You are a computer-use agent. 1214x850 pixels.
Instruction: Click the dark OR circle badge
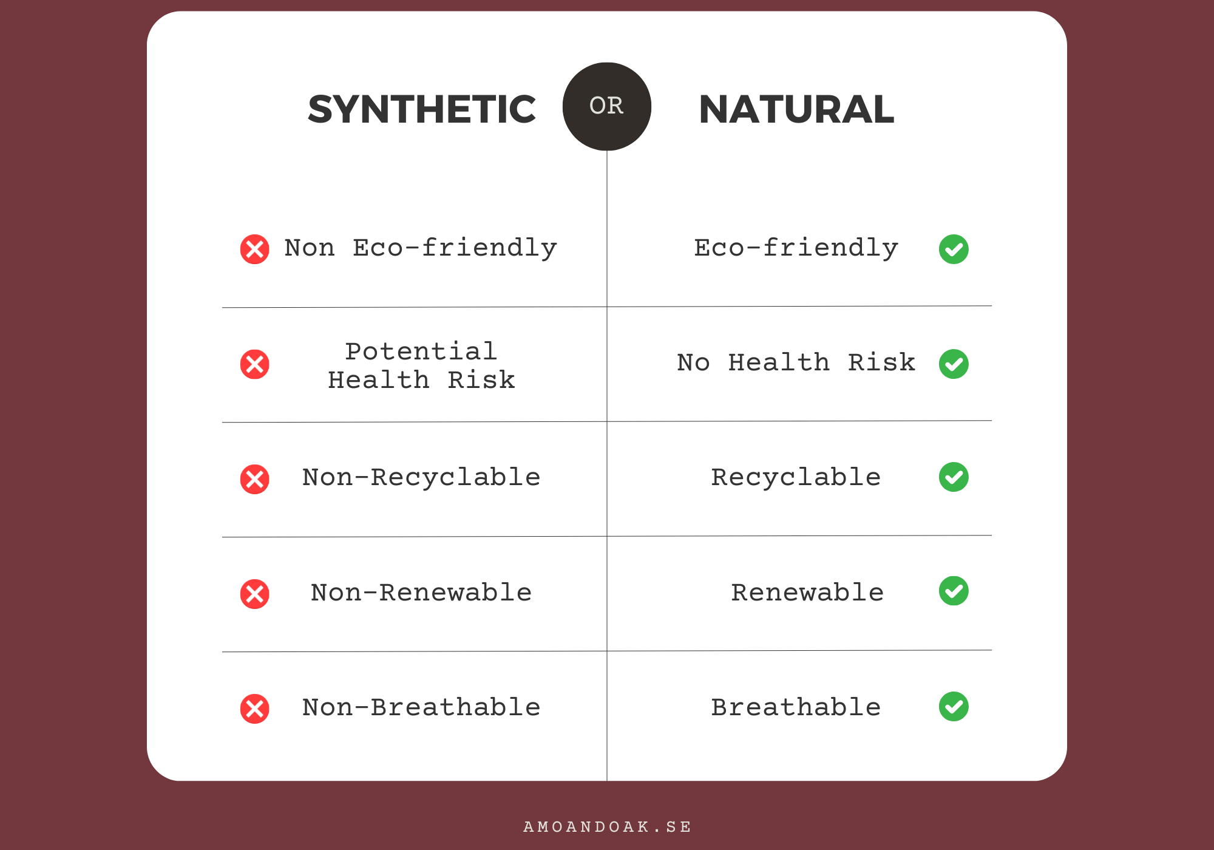click(606, 106)
